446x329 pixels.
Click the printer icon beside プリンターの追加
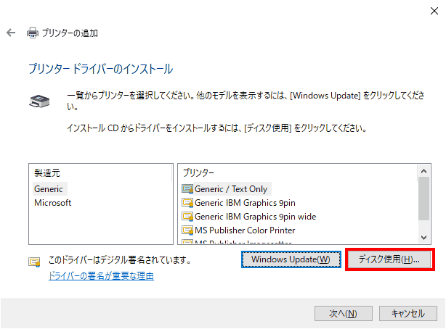[x=33, y=33]
